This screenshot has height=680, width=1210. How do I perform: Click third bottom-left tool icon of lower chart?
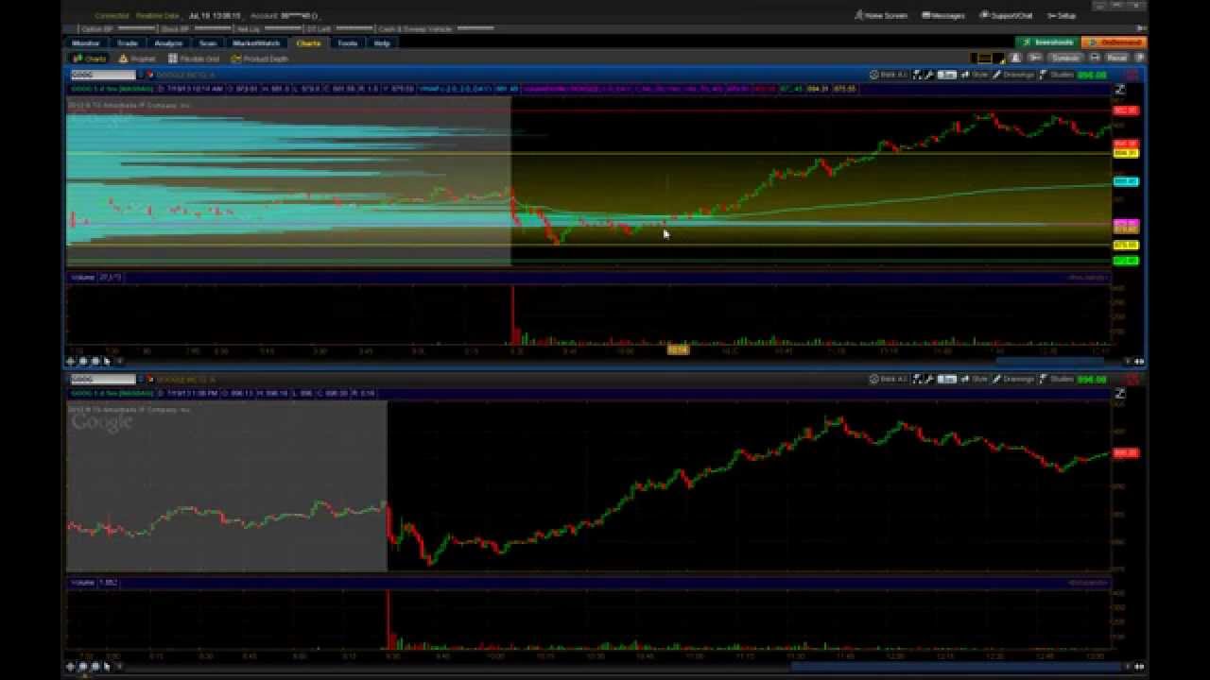(x=95, y=666)
